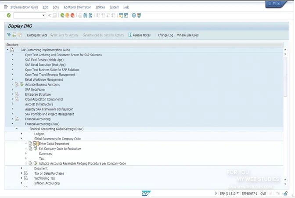Collapse Financial Accounting Global Settings (New) node

click(17, 129)
